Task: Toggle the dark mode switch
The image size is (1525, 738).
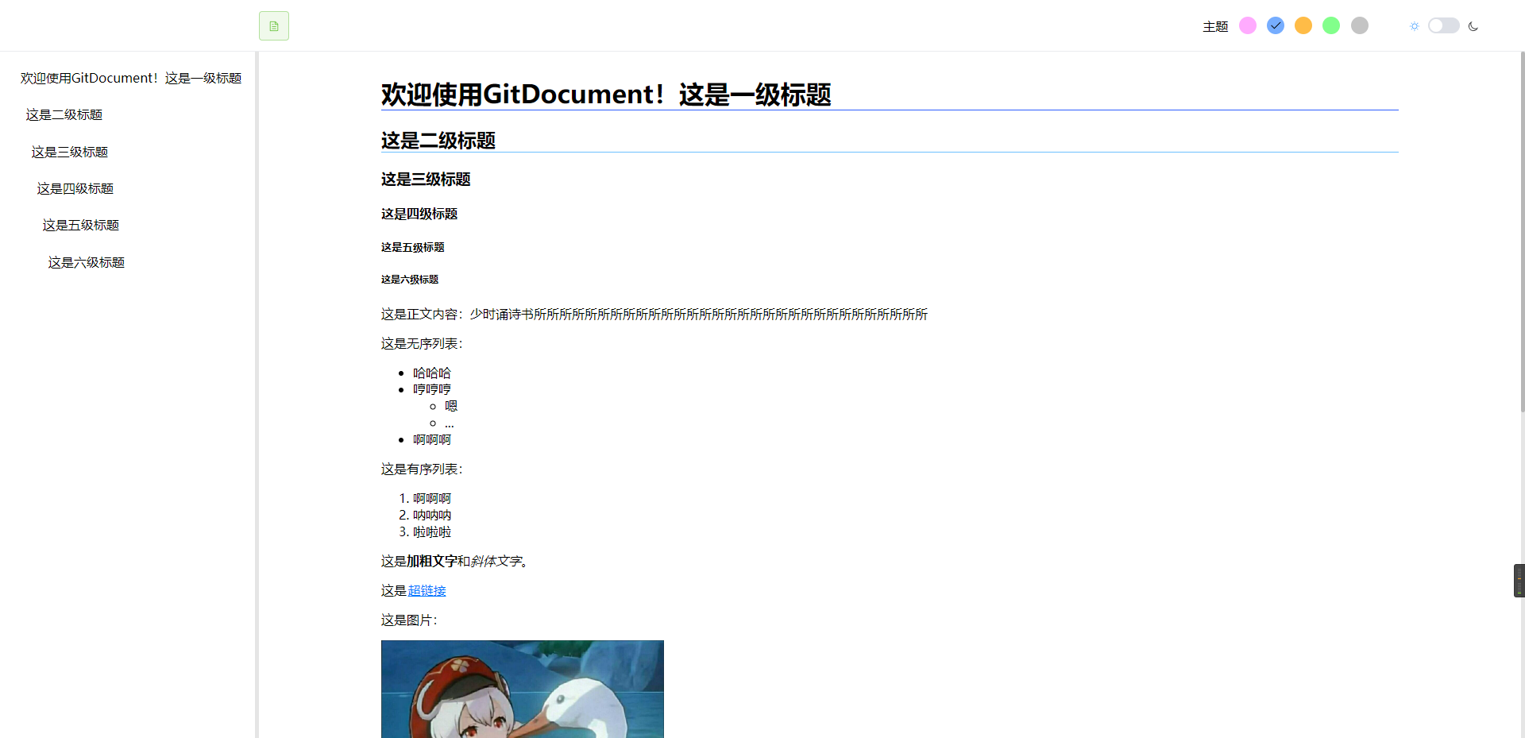Action: point(1443,25)
